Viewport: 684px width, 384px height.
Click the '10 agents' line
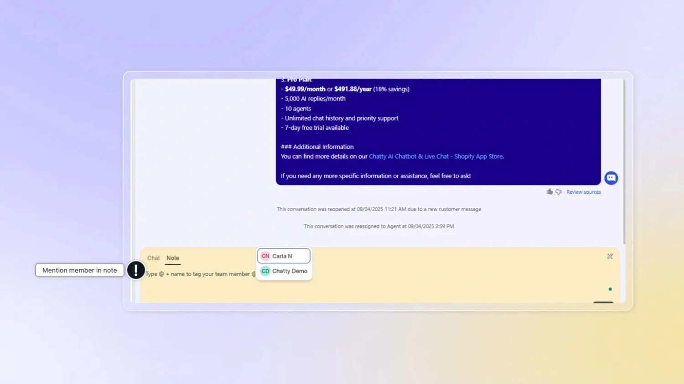296,109
